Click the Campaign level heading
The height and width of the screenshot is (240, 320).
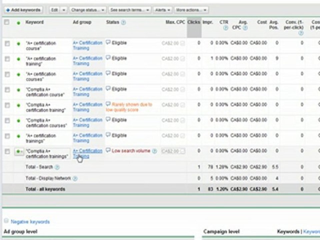(221, 232)
